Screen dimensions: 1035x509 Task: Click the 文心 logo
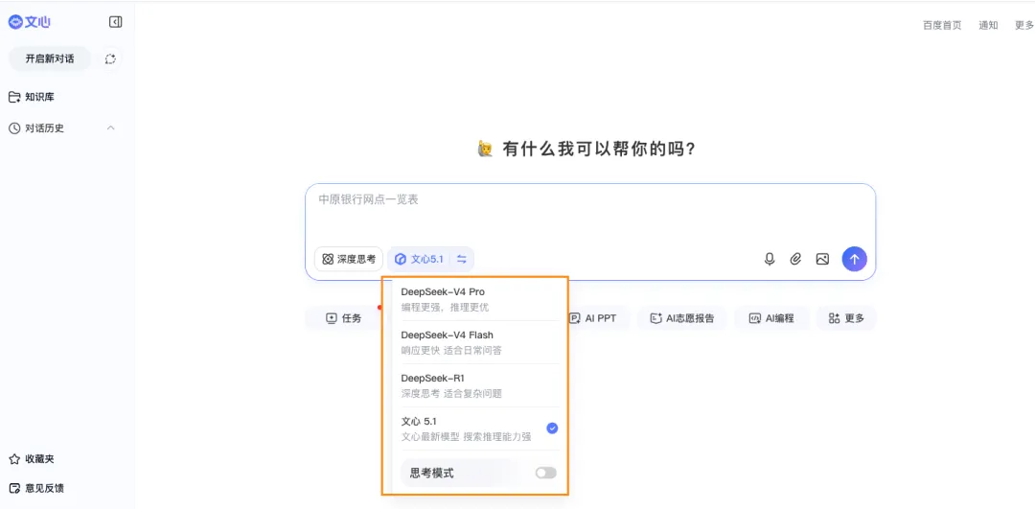click(x=30, y=22)
